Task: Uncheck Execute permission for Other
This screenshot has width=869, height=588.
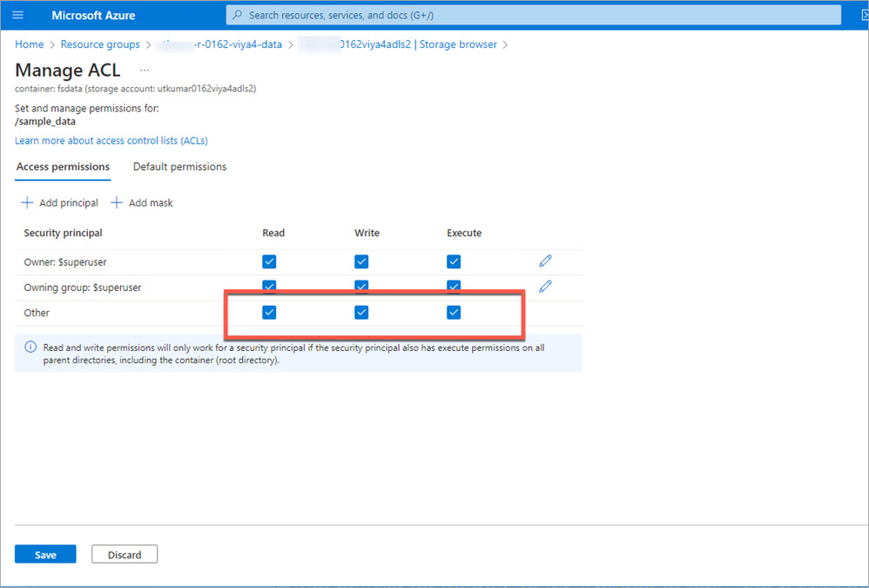Action: [454, 313]
